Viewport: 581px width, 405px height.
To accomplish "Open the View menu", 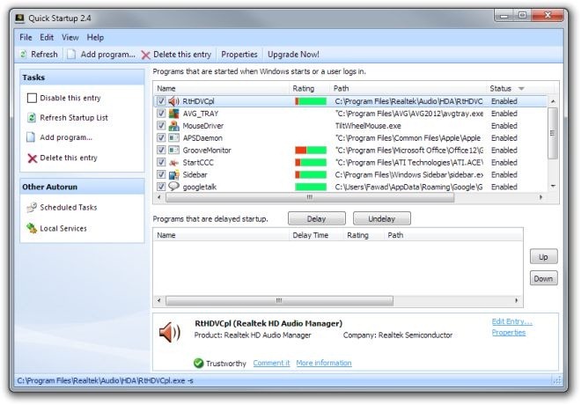I will pos(70,38).
